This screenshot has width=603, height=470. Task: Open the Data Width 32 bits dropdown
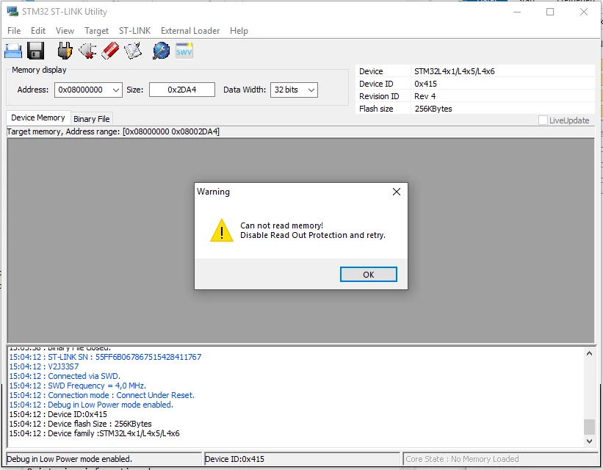coord(294,90)
